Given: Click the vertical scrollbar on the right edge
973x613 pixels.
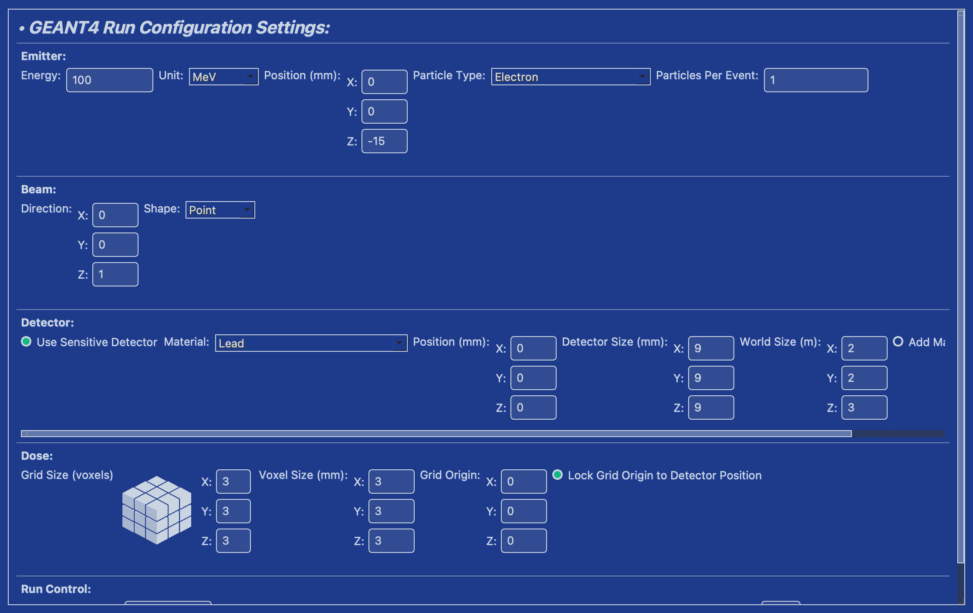Looking at the screenshot, I should point(961,287).
